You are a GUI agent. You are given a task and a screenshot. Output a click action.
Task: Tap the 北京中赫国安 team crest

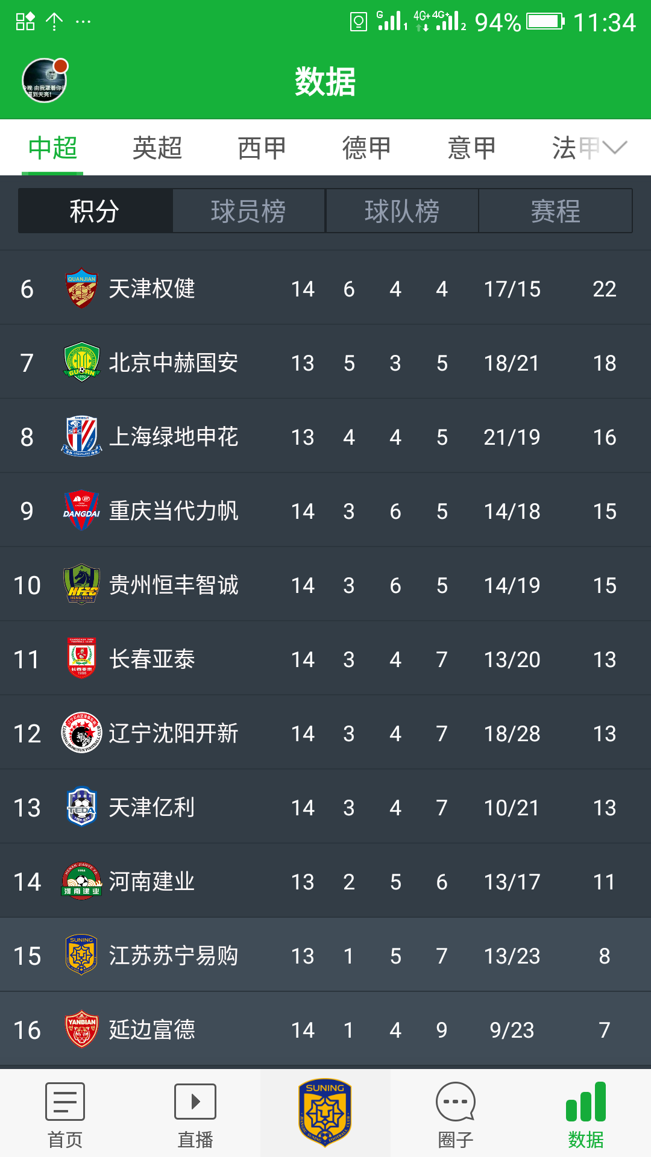(81, 362)
